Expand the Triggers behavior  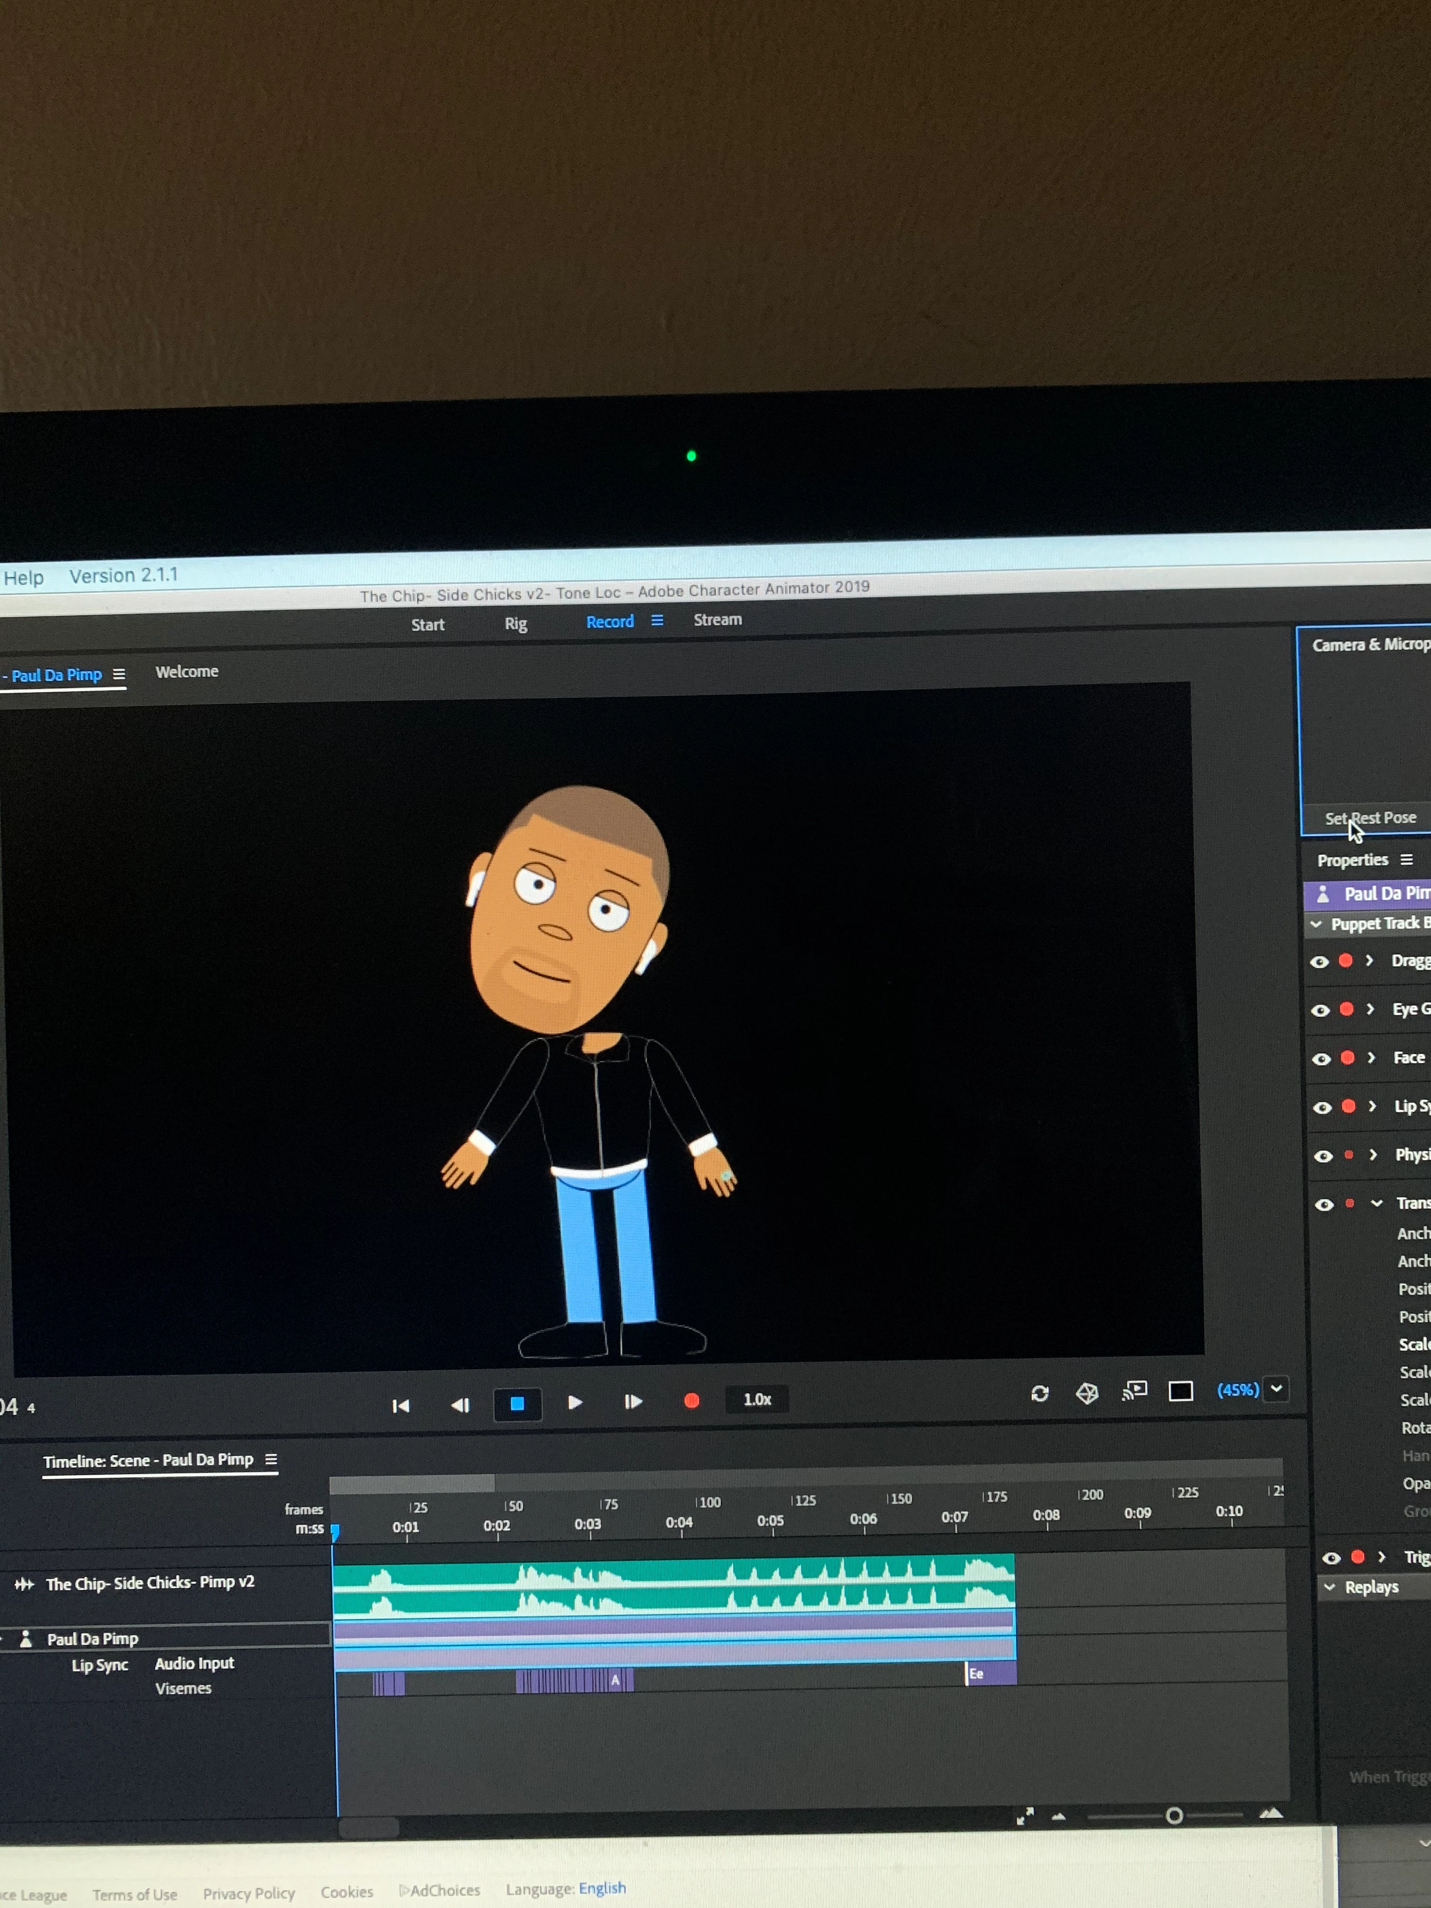(1382, 1557)
